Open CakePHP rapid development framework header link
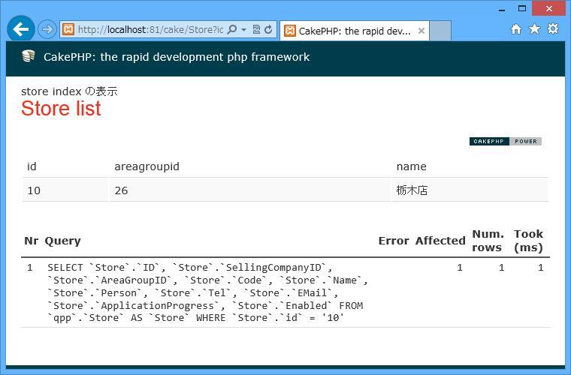The image size is (571, 375). point(177,57)
